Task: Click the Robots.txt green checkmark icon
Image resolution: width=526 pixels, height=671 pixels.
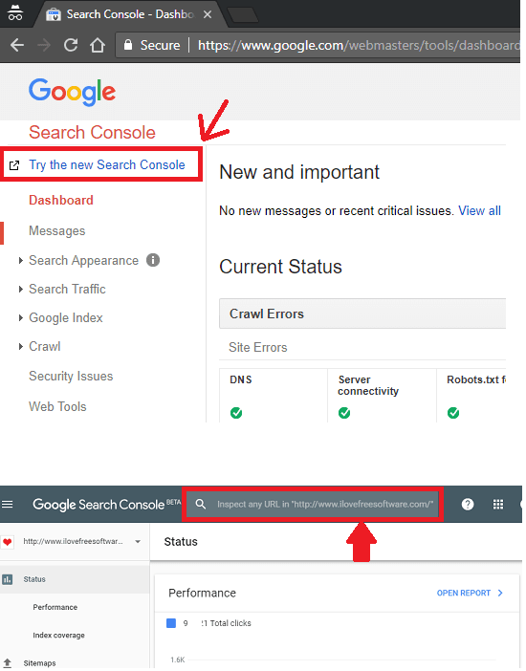Action: 453,413
